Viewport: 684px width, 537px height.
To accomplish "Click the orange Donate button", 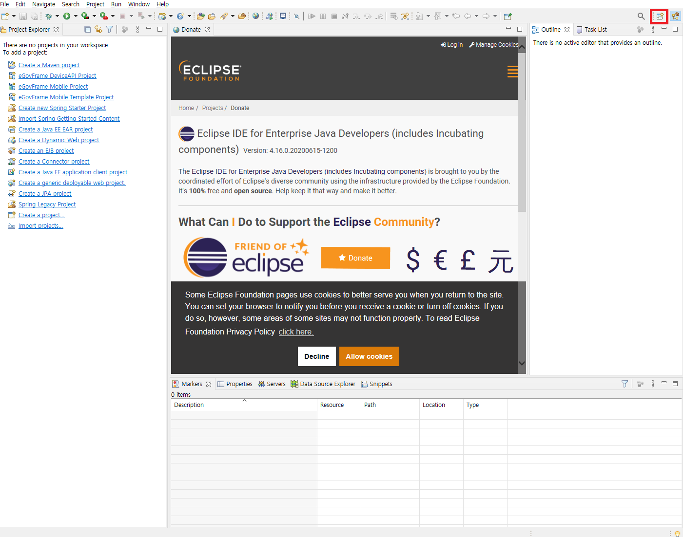I will pyautogui.click(x=355, y=258).
